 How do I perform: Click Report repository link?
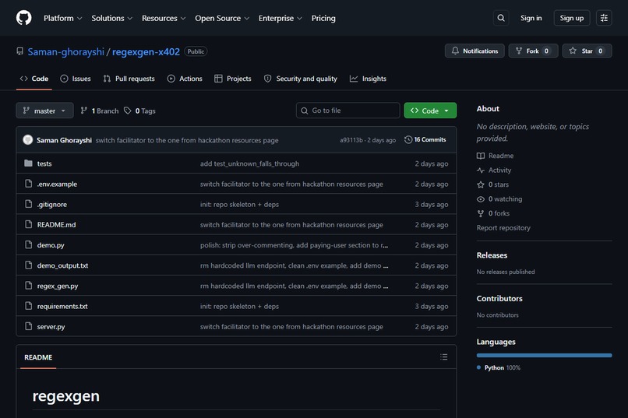point(503,227)
